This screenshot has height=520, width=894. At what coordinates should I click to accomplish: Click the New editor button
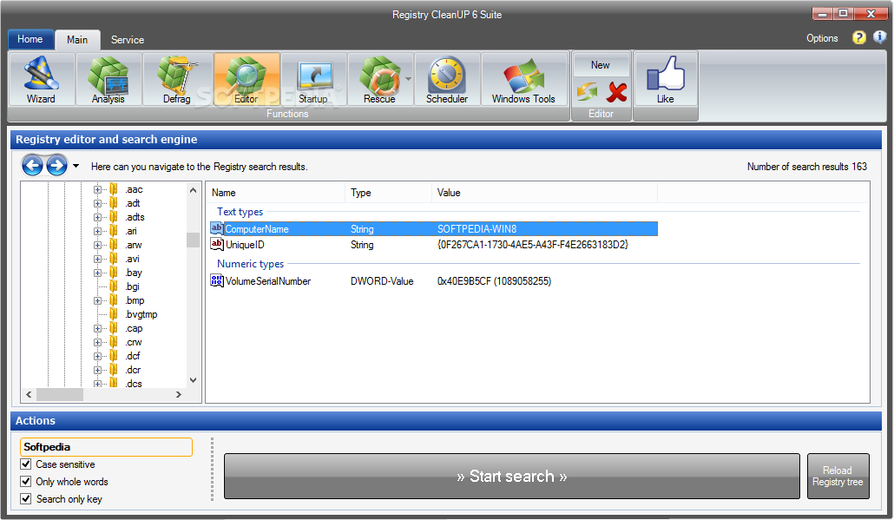601,65
